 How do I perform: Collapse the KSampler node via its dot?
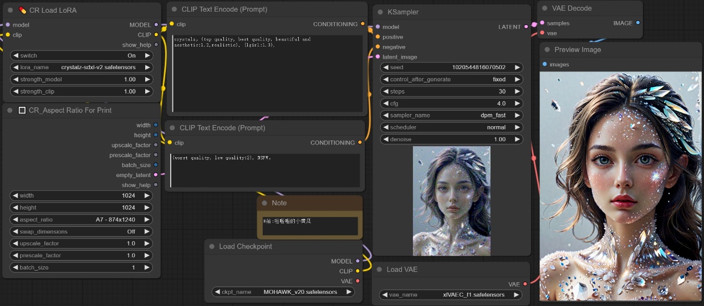click(380, 12)
